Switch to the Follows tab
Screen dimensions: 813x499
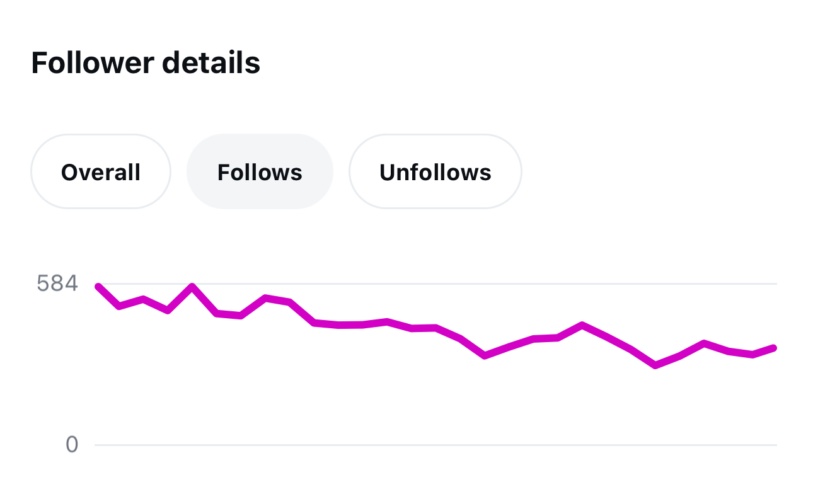coord(260,172)
